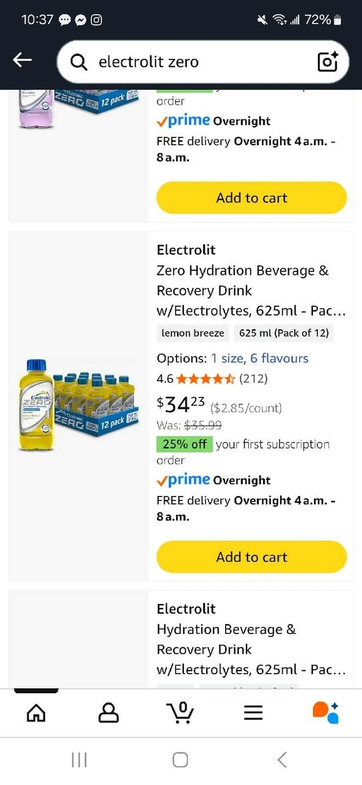The image size is (362, 785).
Task: Tap Android system back button
Action: point(282,760)
